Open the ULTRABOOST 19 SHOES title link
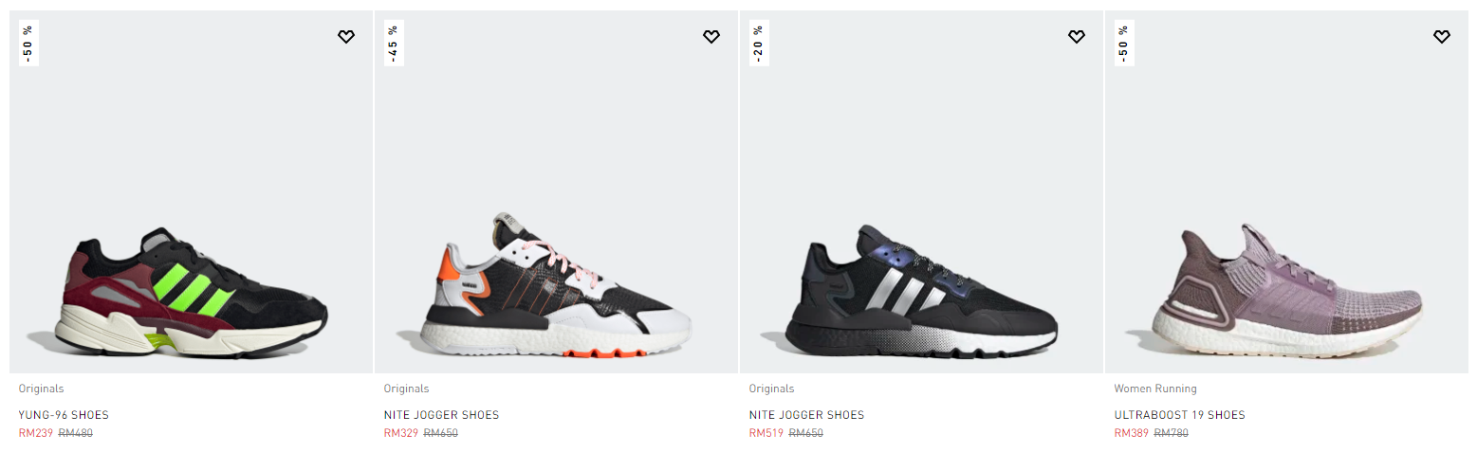 click(x=1179, y=415)
